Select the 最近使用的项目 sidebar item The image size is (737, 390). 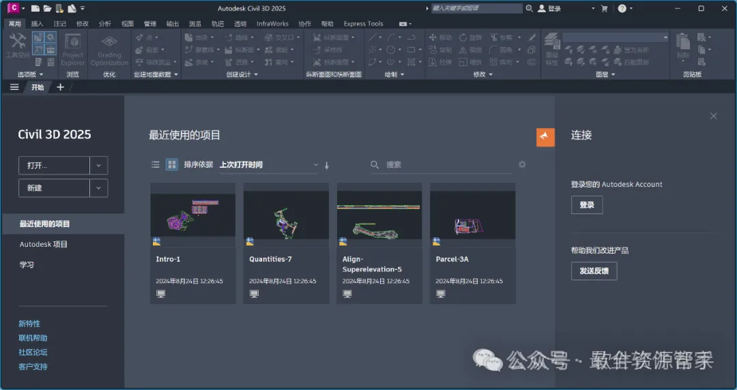pos(63,224)
